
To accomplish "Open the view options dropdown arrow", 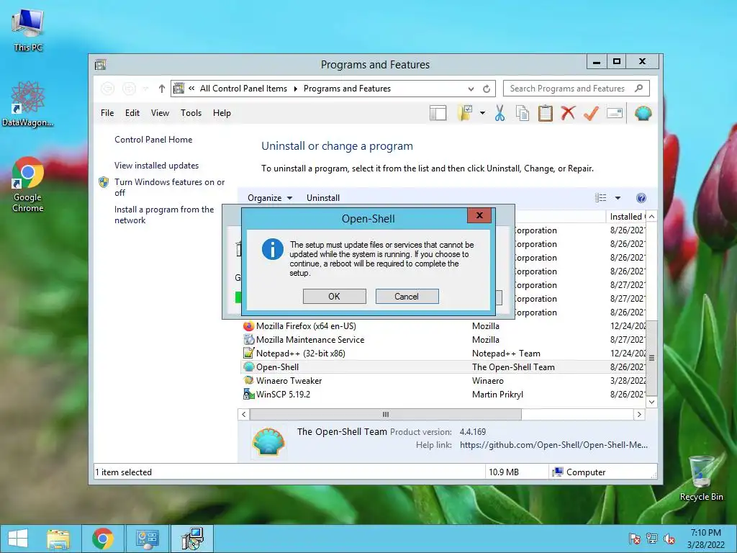I will (x=618, y=198).
